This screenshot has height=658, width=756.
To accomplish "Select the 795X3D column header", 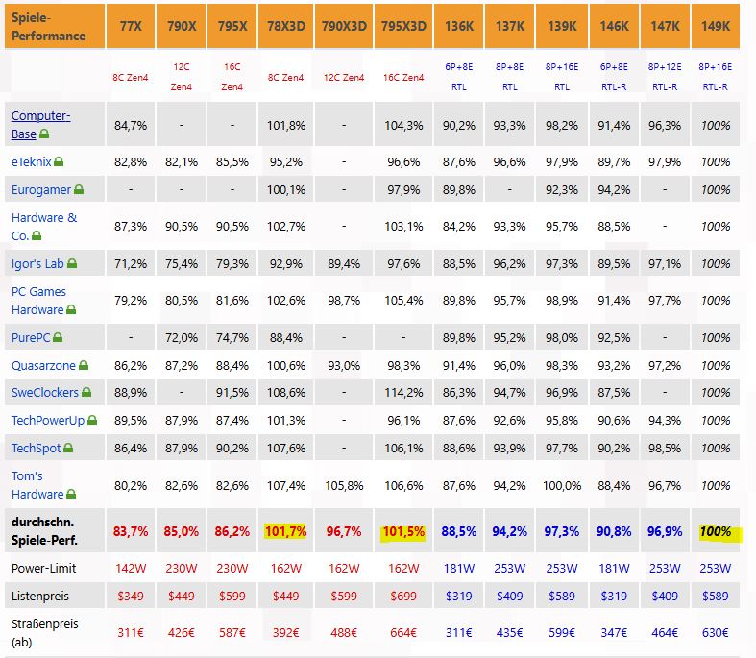I will coord(403,26).
